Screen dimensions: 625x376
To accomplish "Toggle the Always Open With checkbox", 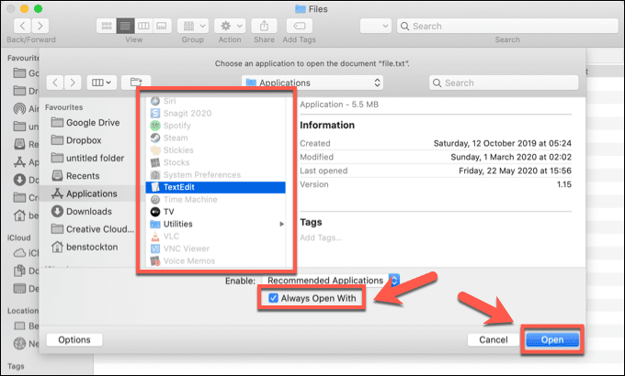I will (273, 298).
